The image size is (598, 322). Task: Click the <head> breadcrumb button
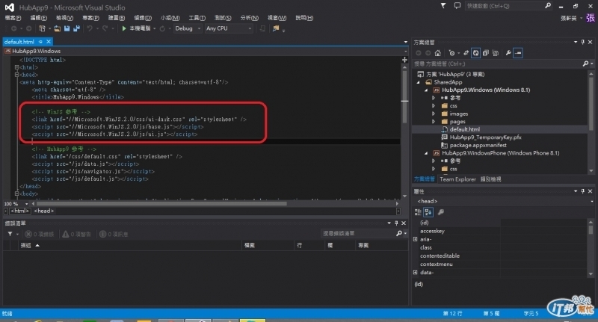[x=44, y=211]
